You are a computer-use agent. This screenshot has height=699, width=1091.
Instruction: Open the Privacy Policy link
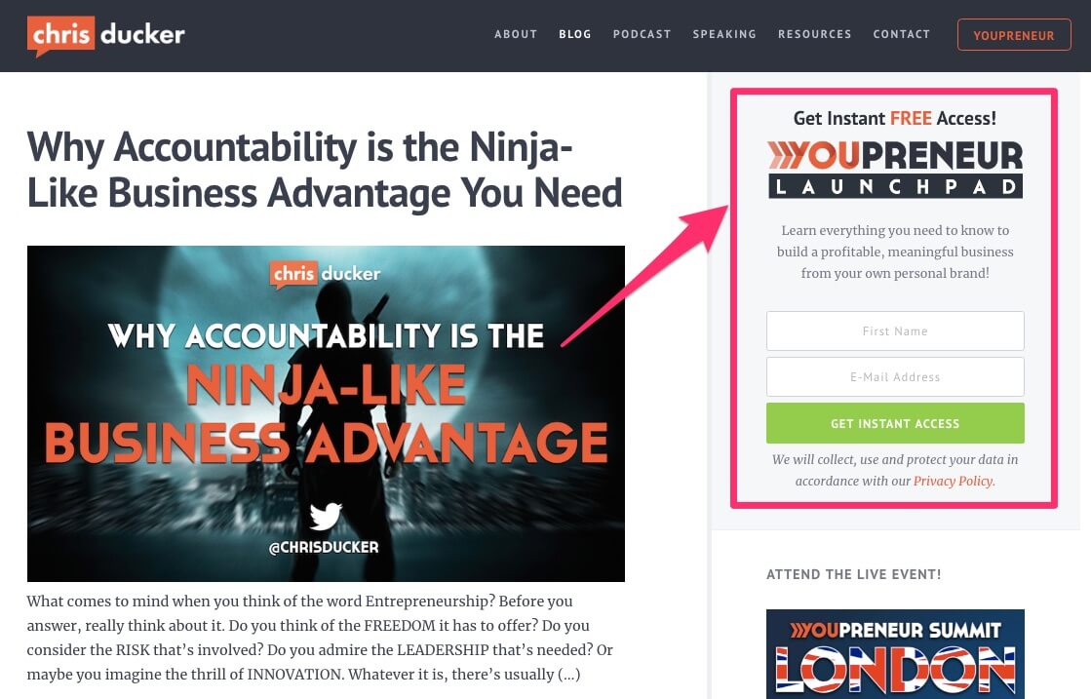tap(953, 481)
